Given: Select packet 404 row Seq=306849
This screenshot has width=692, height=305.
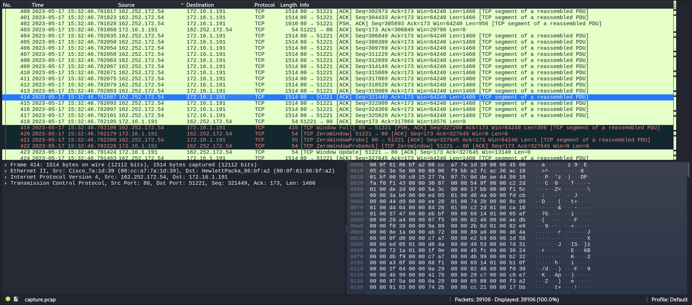Looking at the screenshot, I should coord(338,36).
